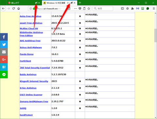Screen dimensions: 157x119
Task: Open the Kingsoft Internet Security link
Action: pyautogui.click(x=34, y=81)
